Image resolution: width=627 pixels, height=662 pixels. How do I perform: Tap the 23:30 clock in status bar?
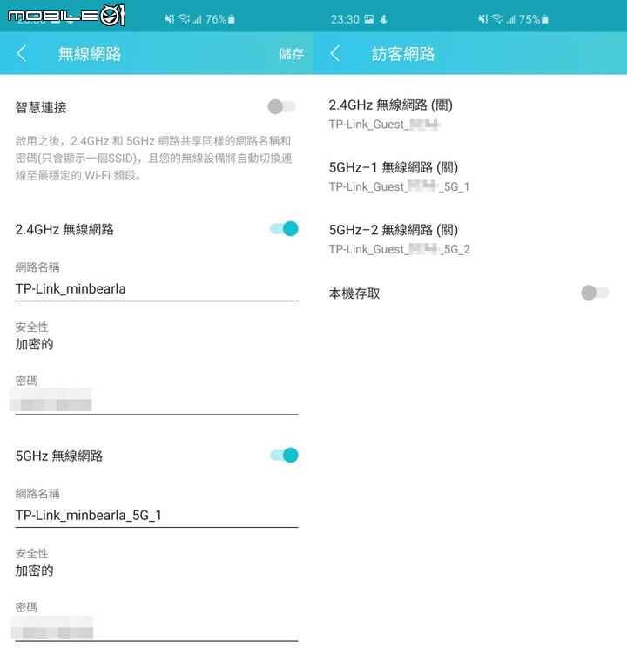click(345, 19)
